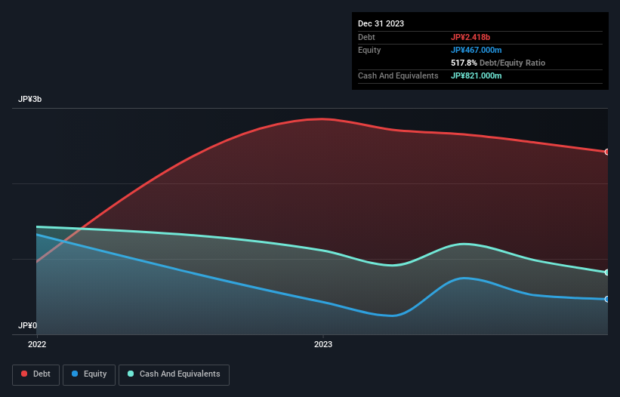This screenshot has width=620, height=397.
Task: Click the JP¥821.000m cash value
Action: pos(476,75)
